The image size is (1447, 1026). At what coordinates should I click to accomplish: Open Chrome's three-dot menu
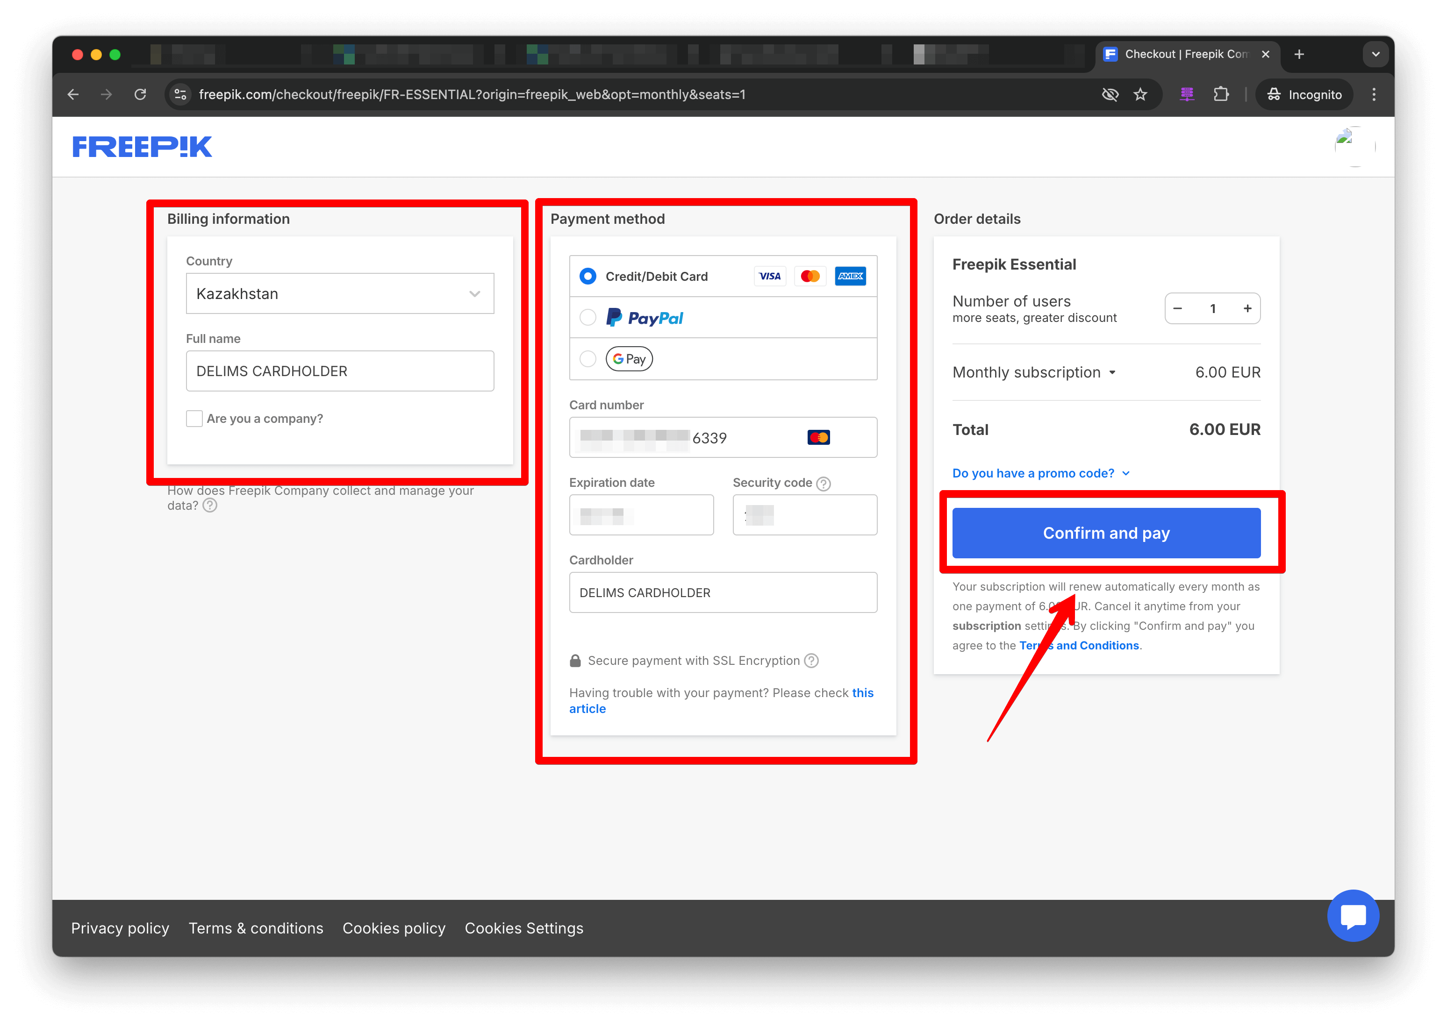pyautogui.click(x=1374, y=94)
